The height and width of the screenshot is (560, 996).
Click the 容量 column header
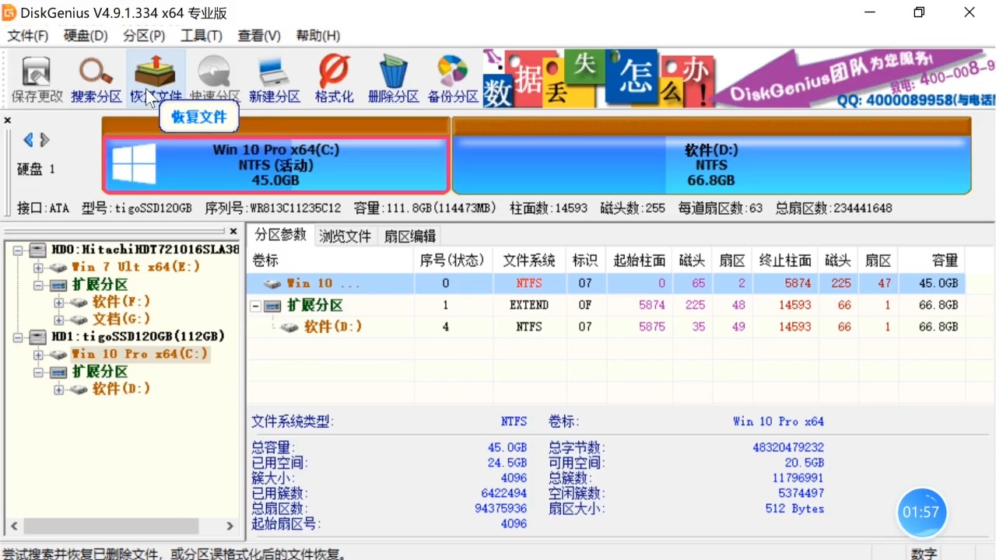932,261
